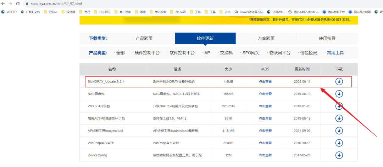Open the 使用指导 tab
The image size is (383, 167).
327,38
